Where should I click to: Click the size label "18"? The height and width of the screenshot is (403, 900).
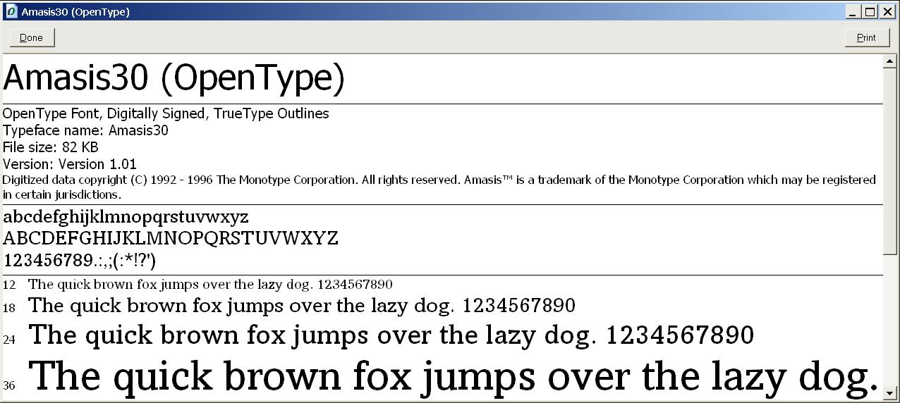click(x=9, y=308)
